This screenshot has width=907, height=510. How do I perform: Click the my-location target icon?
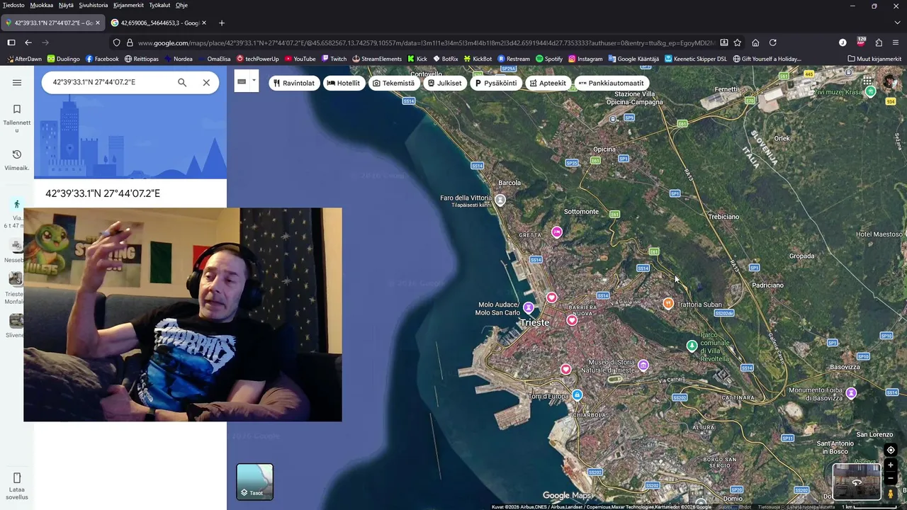click(x=891, y=450)
